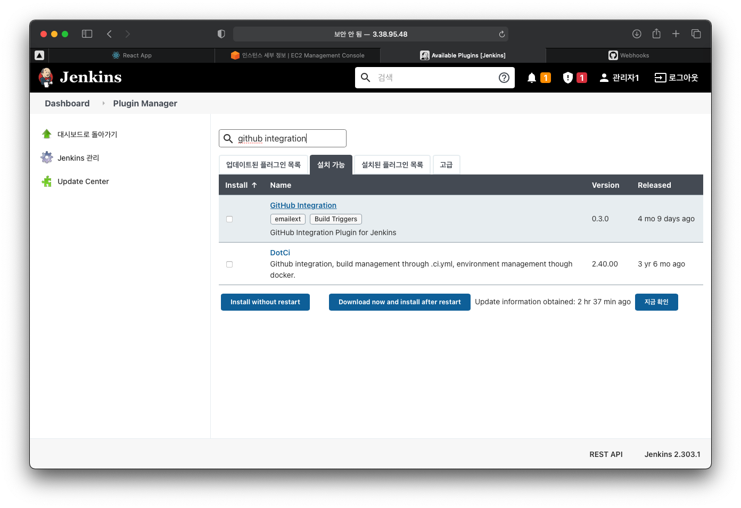Click the privacy shield icon in Safari
The width and height of the screenshot is (741, 508).
(221, 34)
